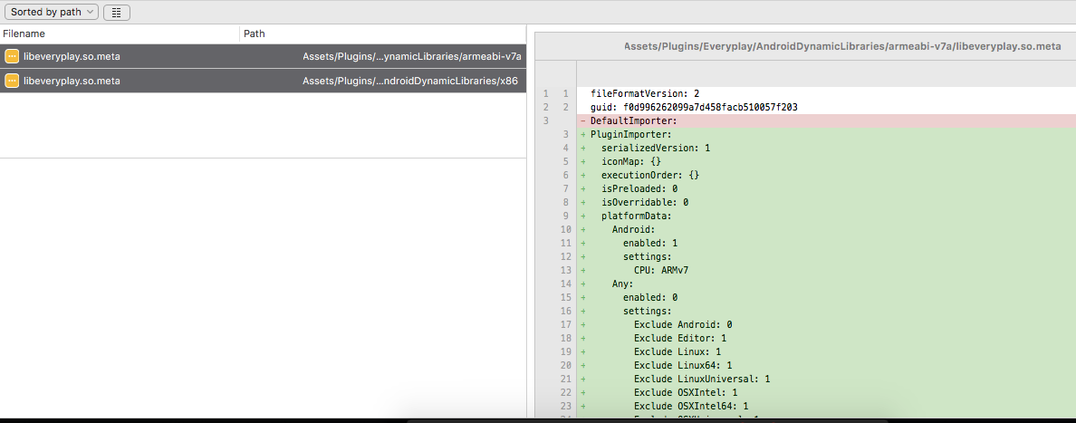Select the 'isPreloaded: 0' line
Image resolution: width=1076 pixels, height=423 pixels.
826,188
